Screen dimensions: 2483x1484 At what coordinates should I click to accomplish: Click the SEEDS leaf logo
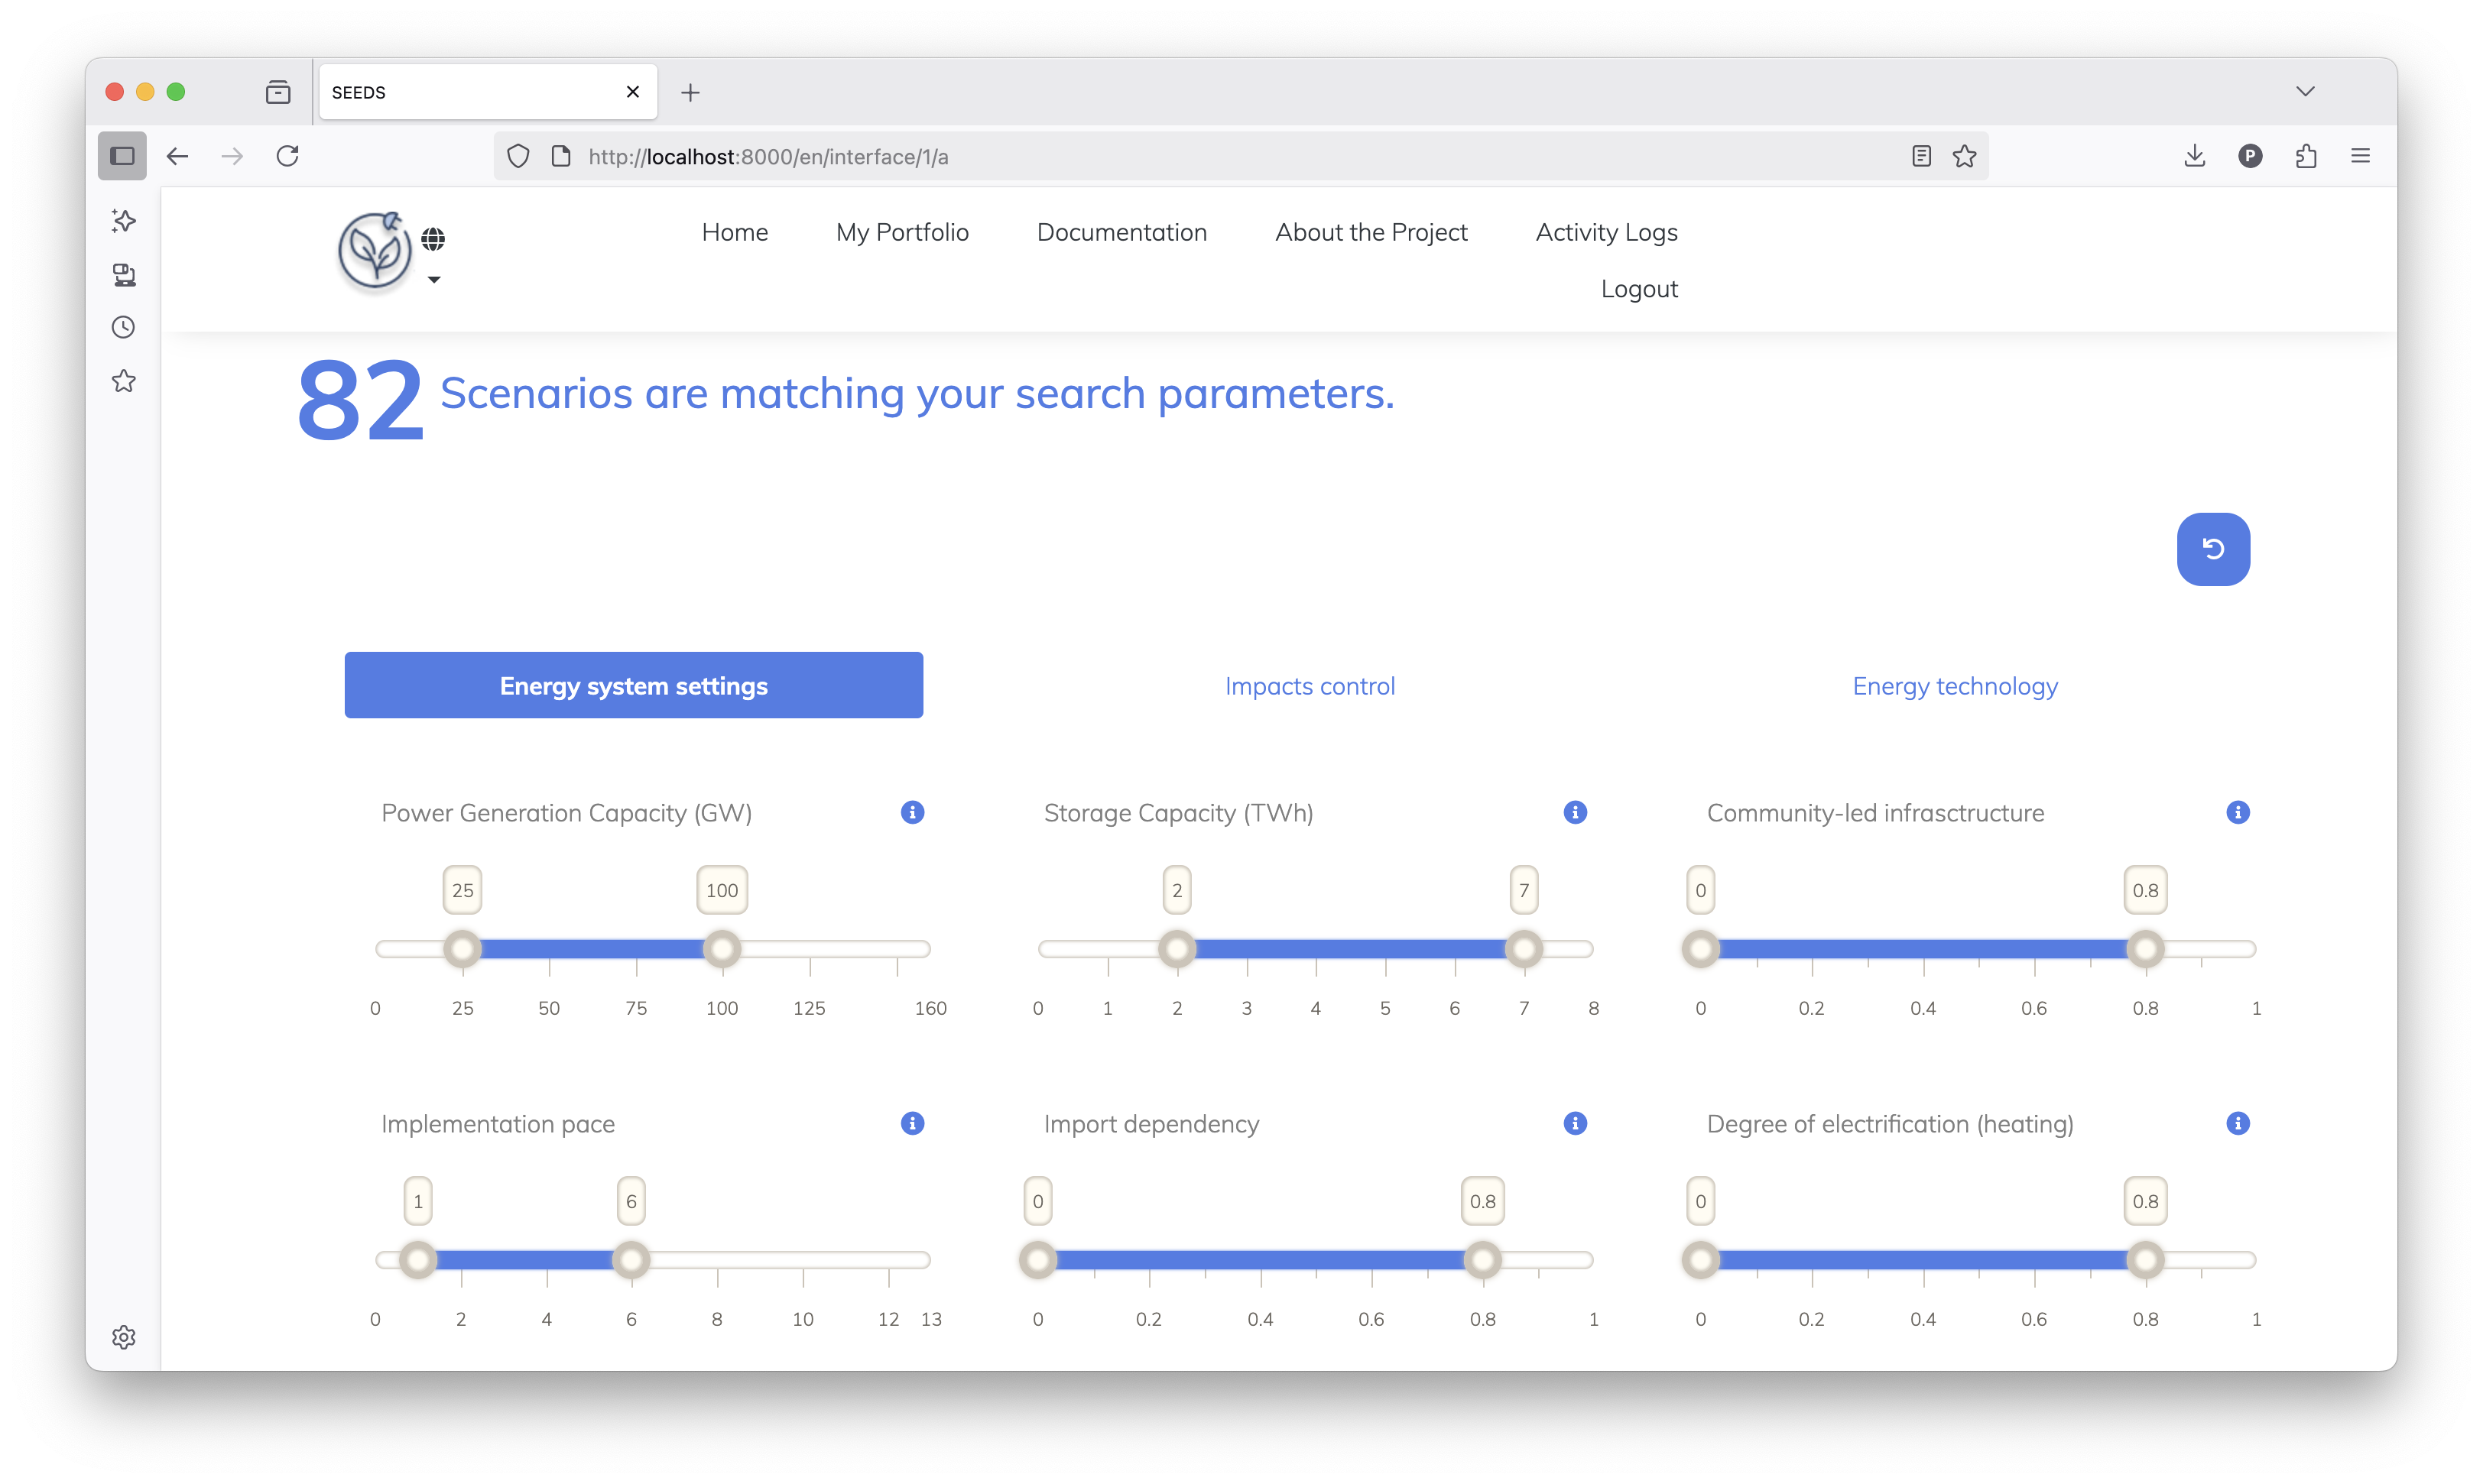pyautogui.click(x=374, y=252)
